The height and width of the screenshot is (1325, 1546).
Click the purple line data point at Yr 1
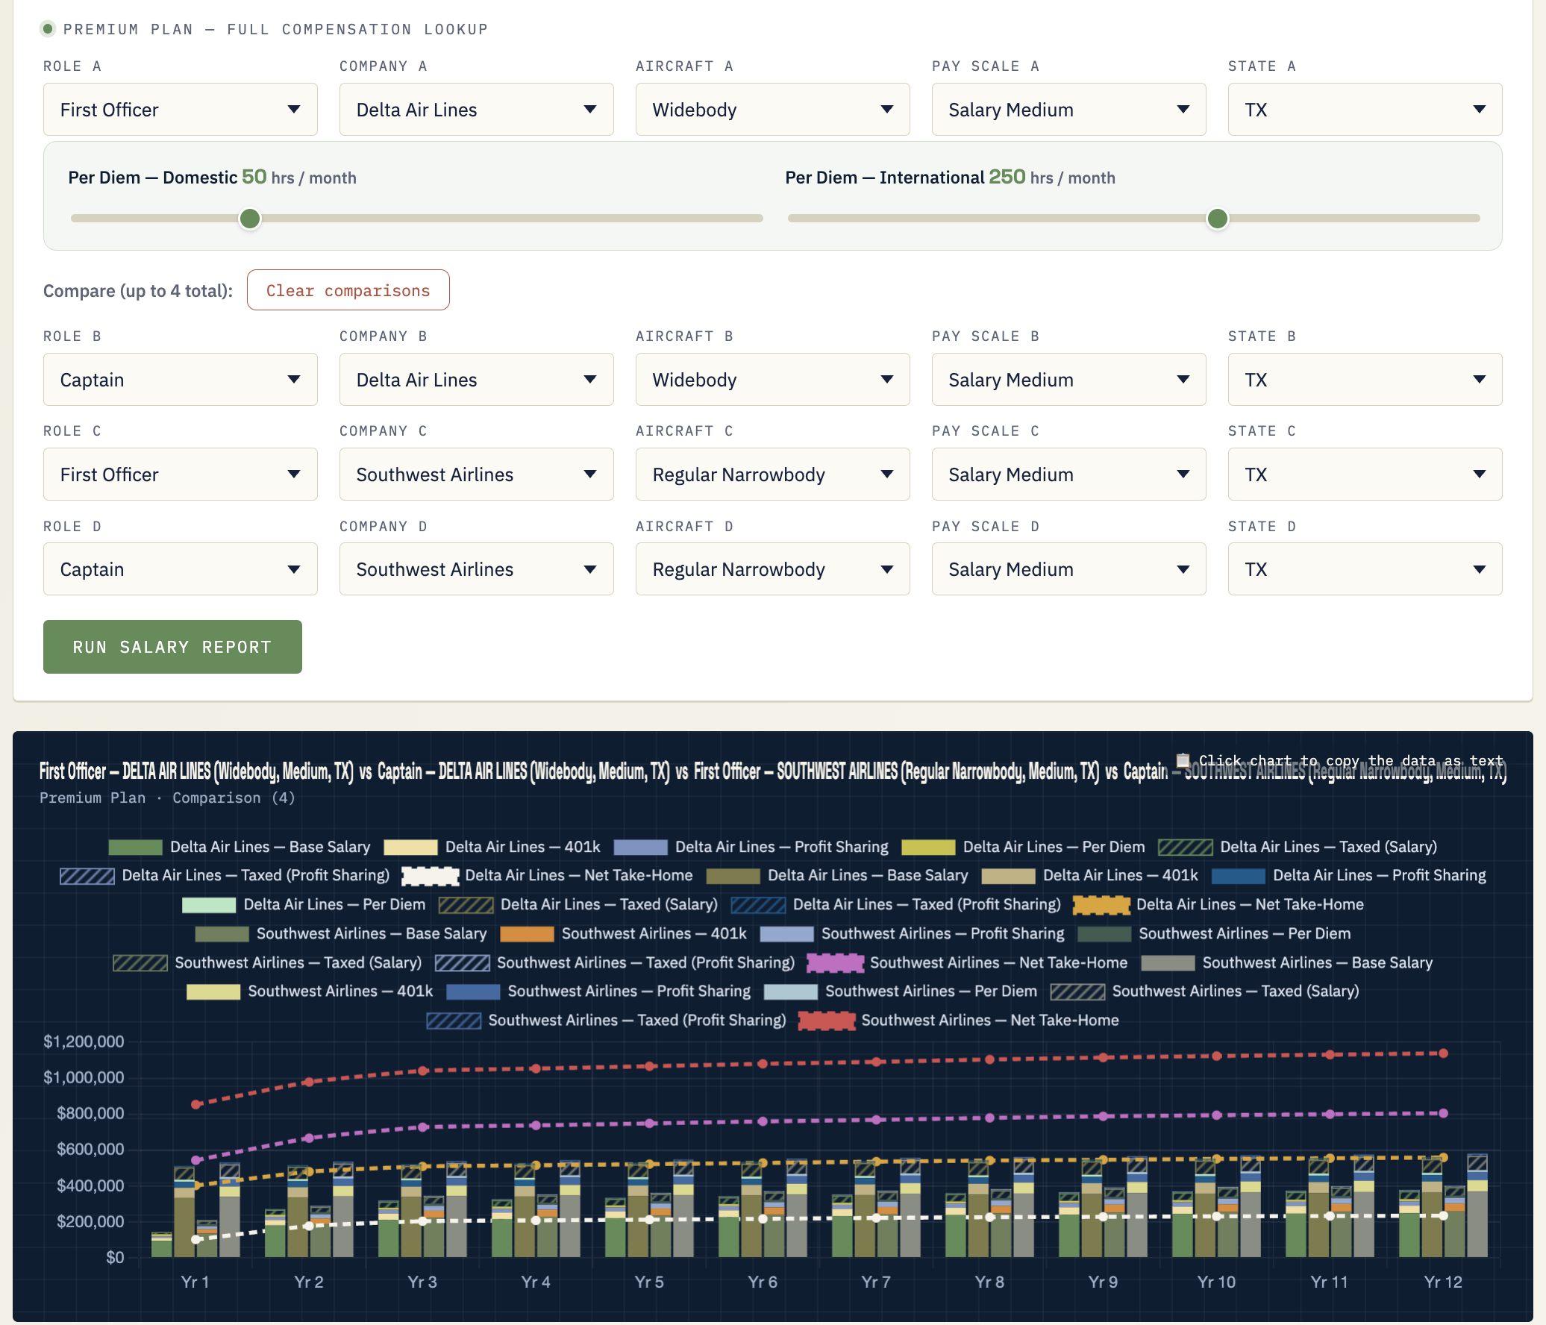click(x=195, y=1160)
